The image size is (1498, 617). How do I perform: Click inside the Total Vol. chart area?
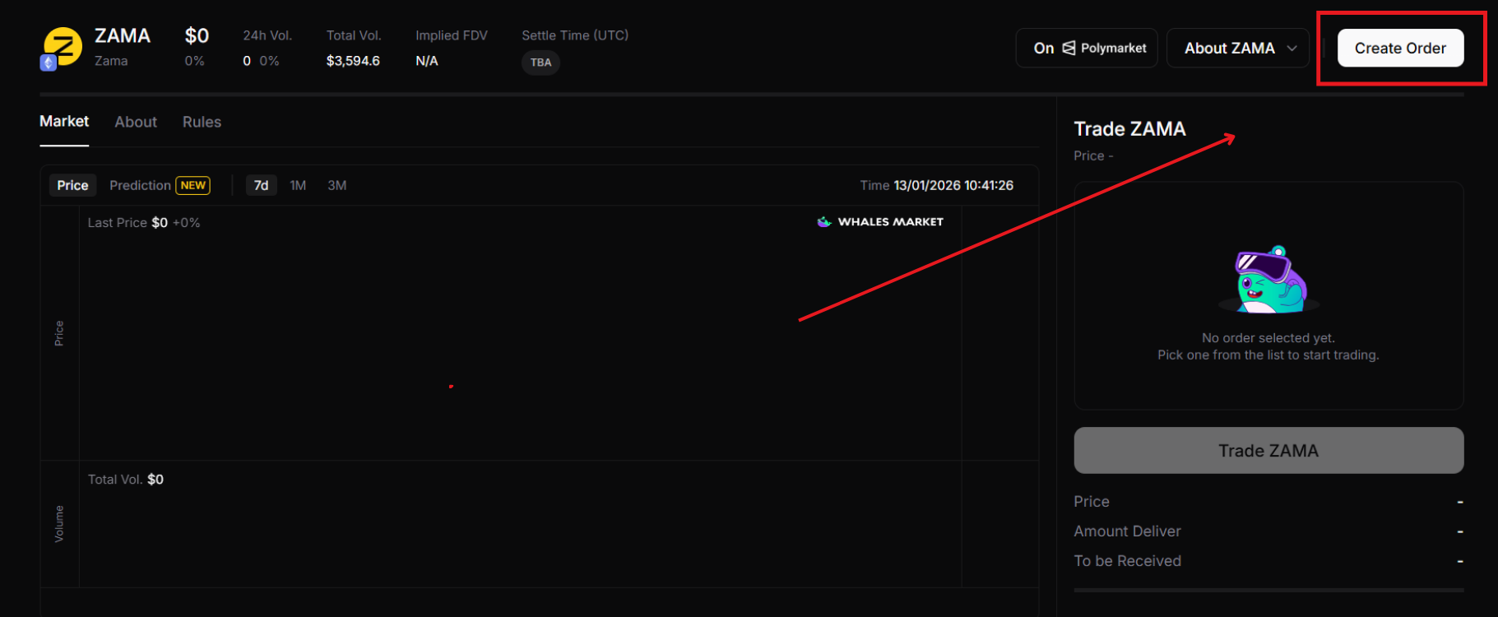point(518,531)
